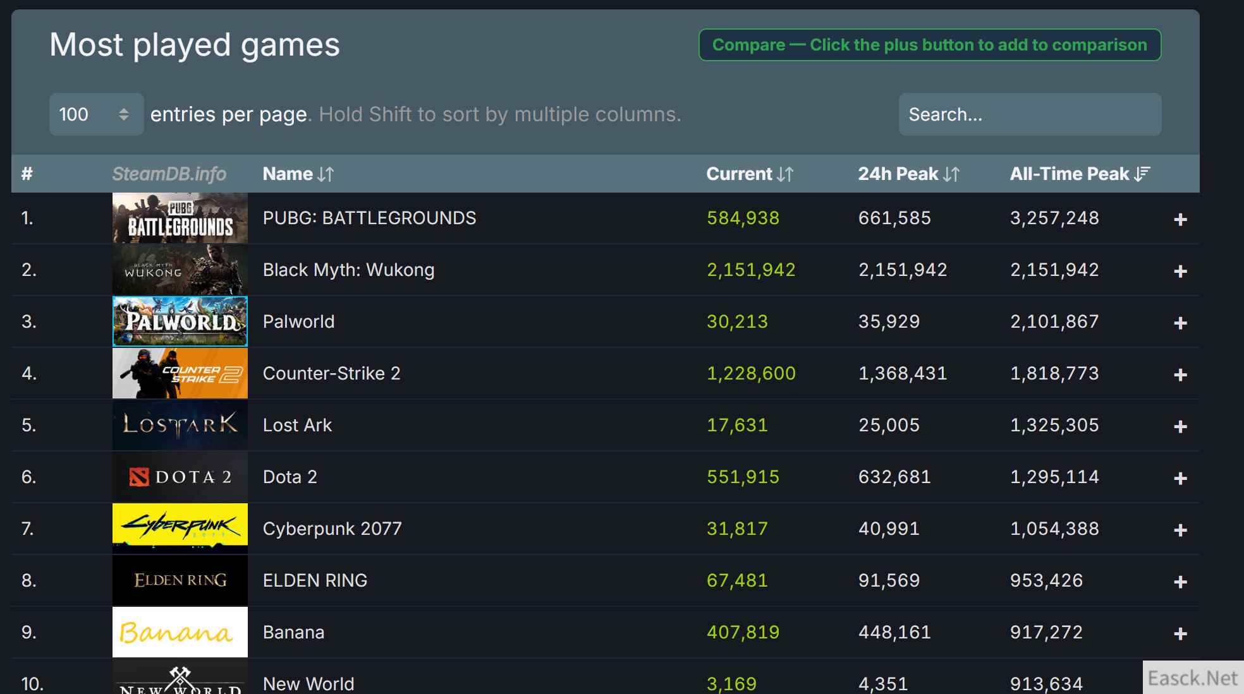Open the Counter-Strike 2 name link

331,373
